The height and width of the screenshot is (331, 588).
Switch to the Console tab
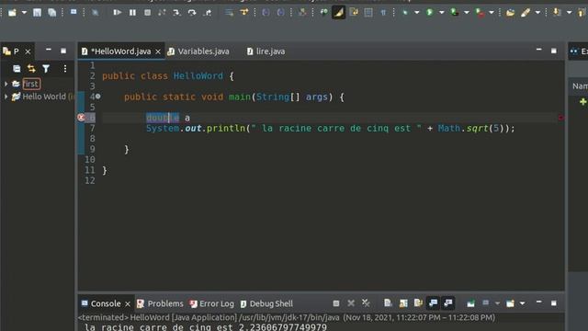pos(106,303)
